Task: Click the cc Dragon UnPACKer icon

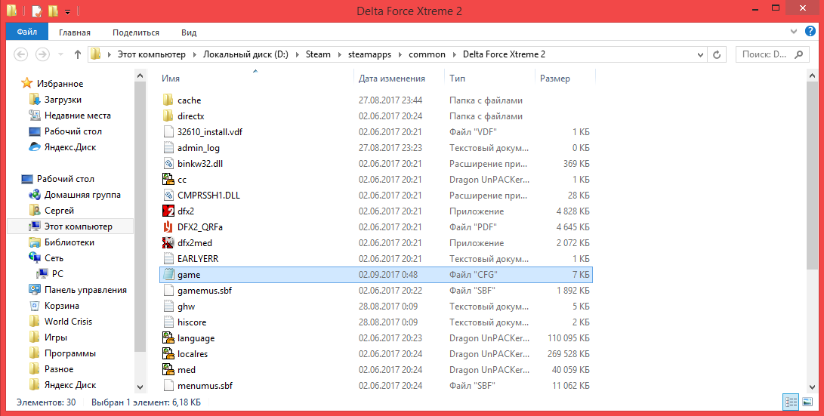Action: coord(168,179)
